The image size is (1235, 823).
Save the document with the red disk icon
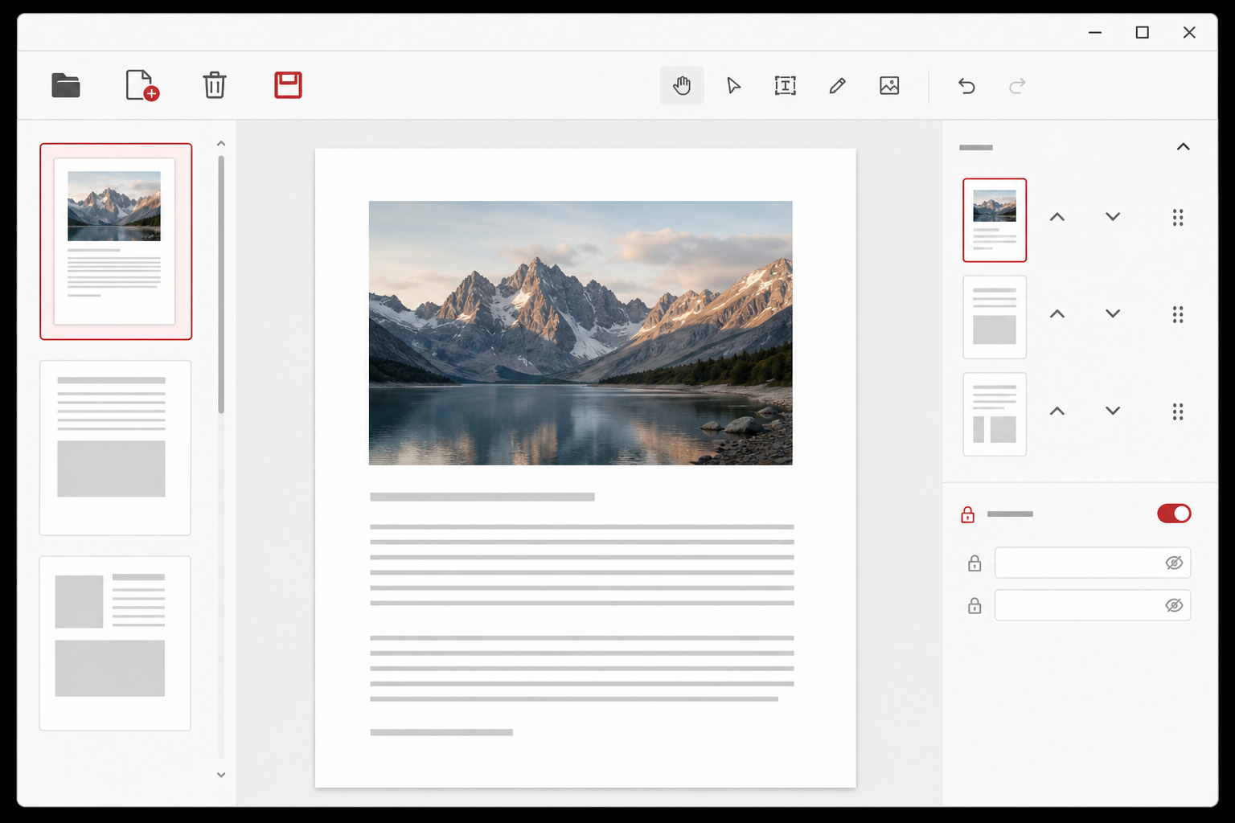(x=288, y=85)
